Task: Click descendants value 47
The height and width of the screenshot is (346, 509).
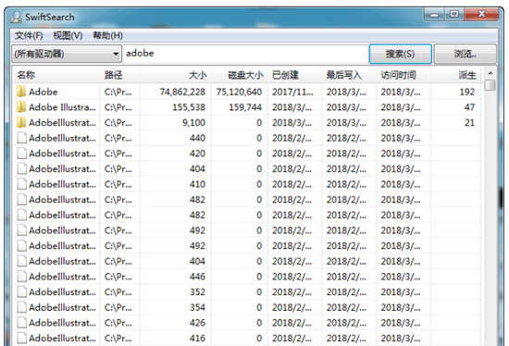Action: 470,107
